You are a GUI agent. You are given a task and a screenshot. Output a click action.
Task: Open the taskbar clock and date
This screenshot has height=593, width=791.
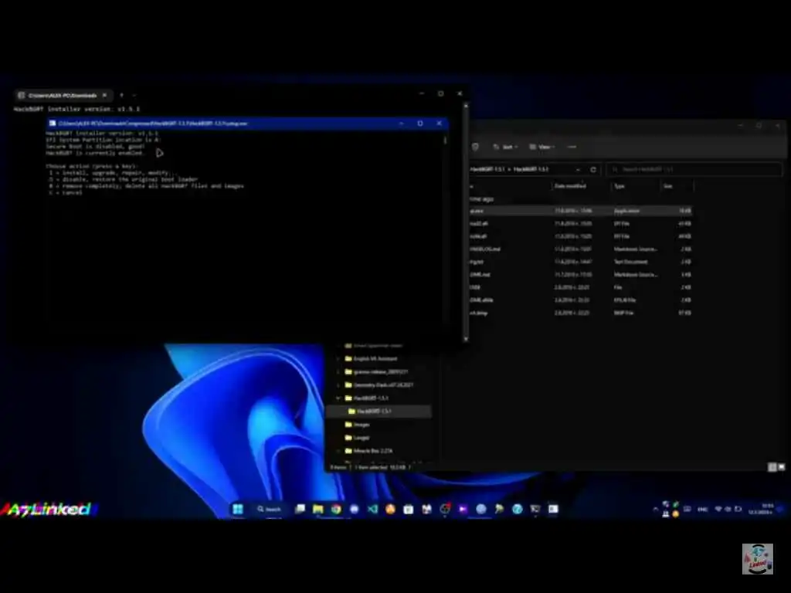tap(761, 509)
